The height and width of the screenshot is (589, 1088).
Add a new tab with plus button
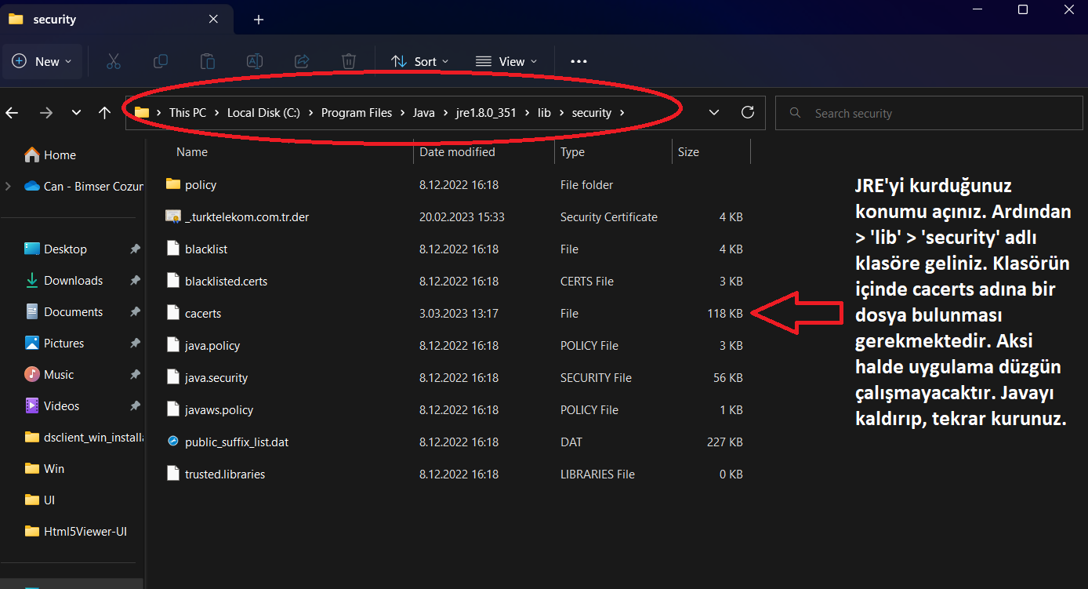[x=259, y=20]
